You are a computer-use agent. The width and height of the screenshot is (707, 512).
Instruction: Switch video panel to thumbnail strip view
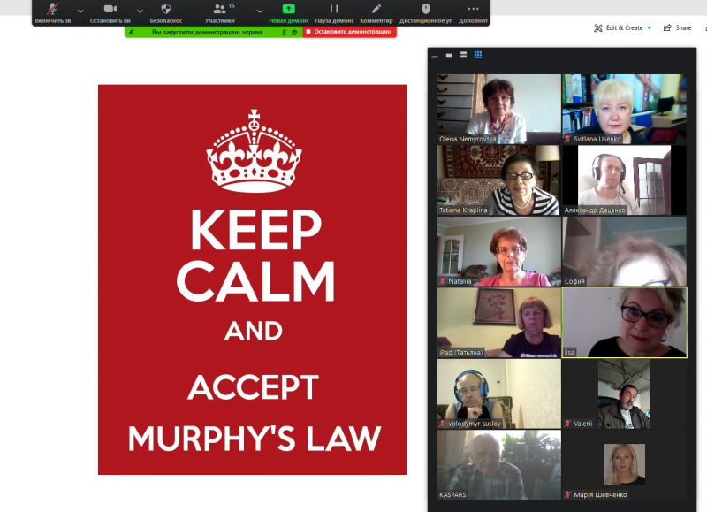pyautogui.click(x=463, y=55)
